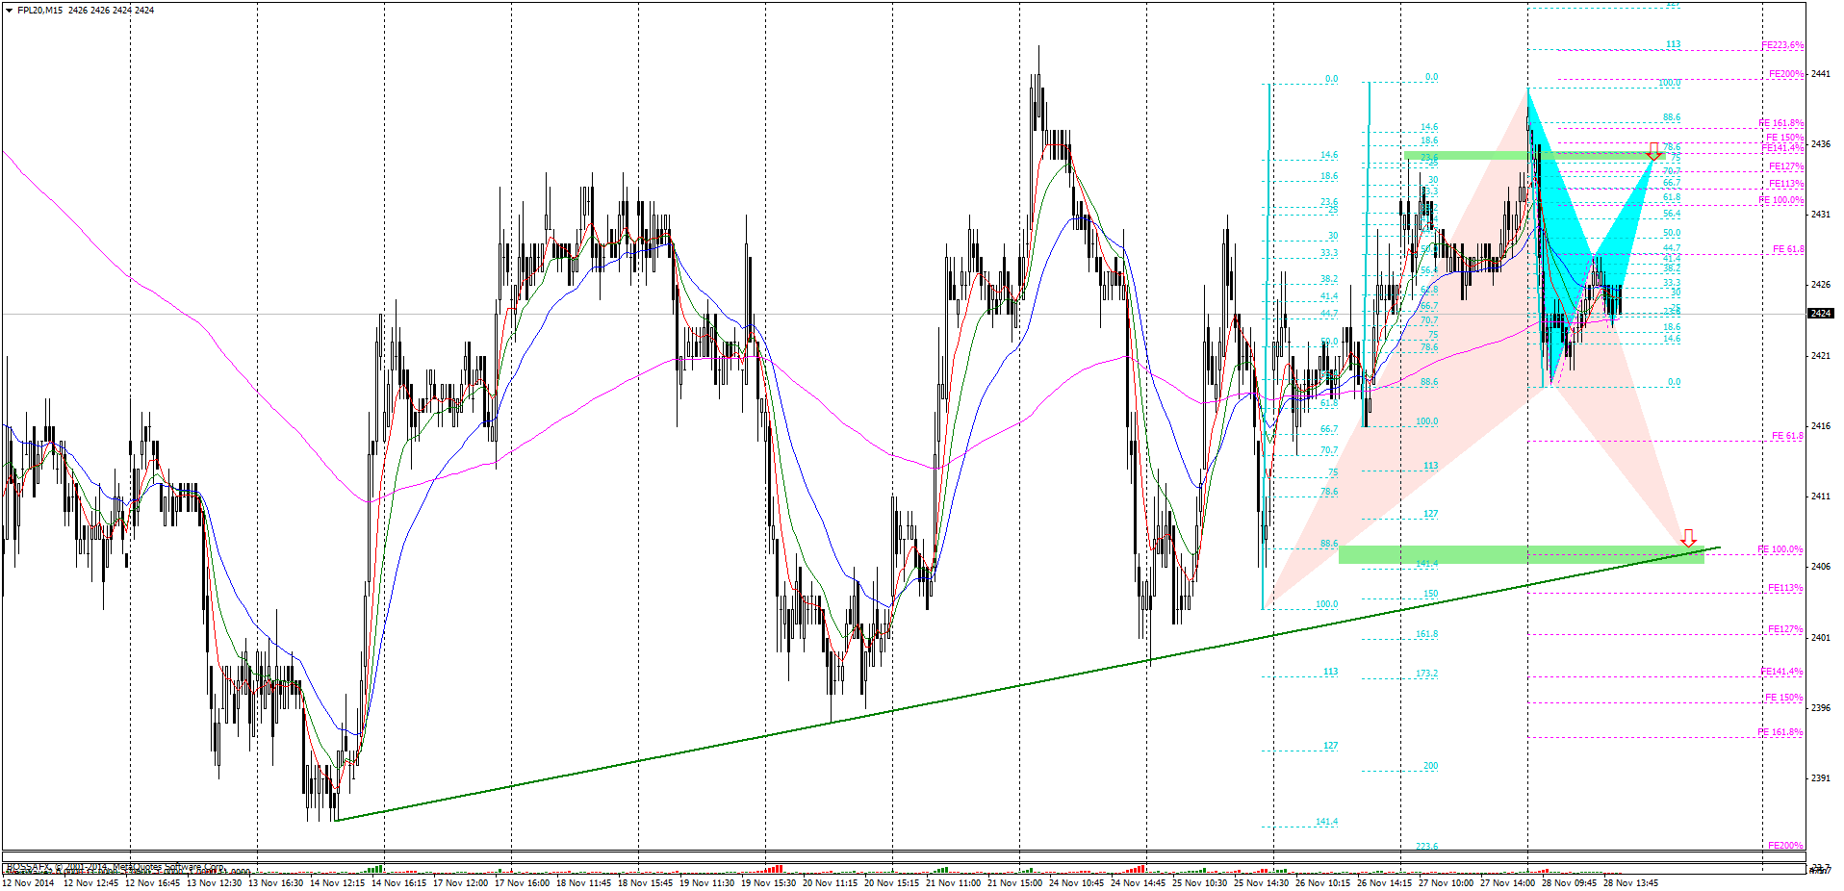Click the 2391 price scale value

click(x=1821, y=777)
